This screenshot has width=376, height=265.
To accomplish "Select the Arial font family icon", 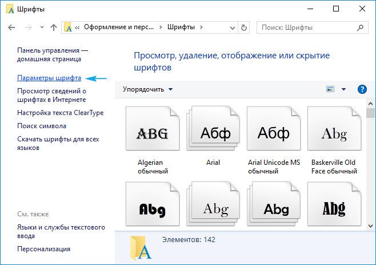I will point(213,129).
